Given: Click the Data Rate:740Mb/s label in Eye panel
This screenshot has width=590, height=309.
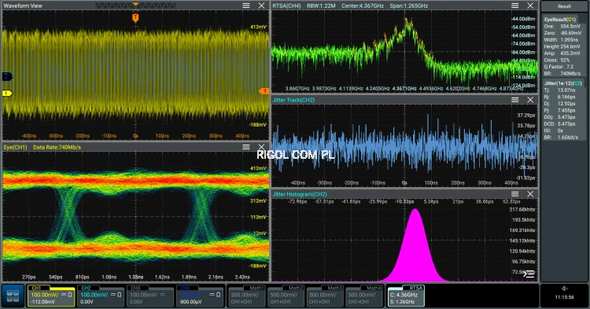Looking at the screenshot, I should click(x=57, y=147).
